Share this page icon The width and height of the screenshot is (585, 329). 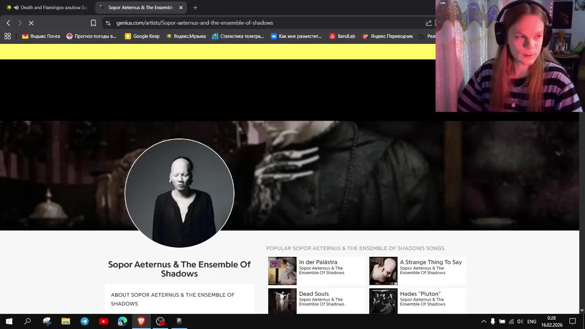(428, 23)
